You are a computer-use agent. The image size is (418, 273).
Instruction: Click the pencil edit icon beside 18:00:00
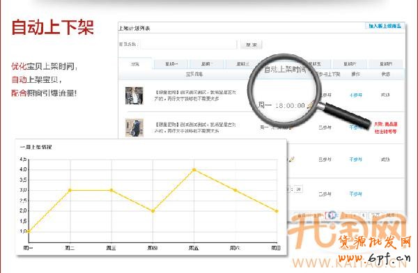pos(310,105)
